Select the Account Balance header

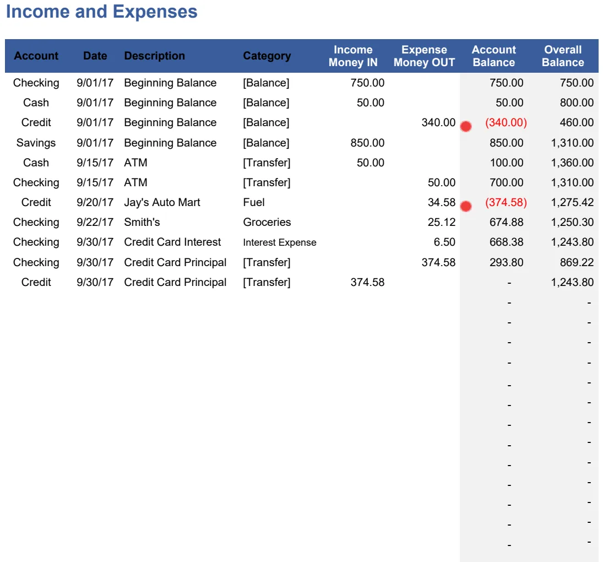pyautogui.click(x=494, y=56)
